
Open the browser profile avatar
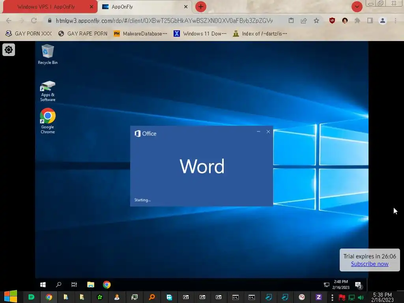383,21
